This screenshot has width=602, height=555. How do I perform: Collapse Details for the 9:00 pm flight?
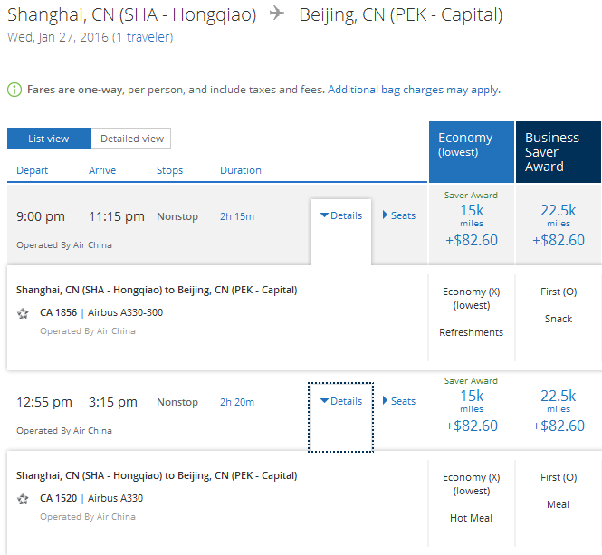point(341,215)
